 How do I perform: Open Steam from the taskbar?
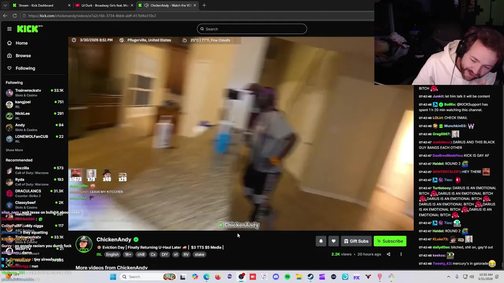[x=310, y=277]
